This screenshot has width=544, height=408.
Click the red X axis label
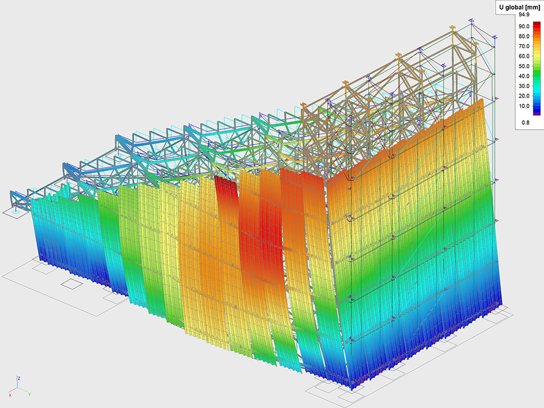pos(10,394)
